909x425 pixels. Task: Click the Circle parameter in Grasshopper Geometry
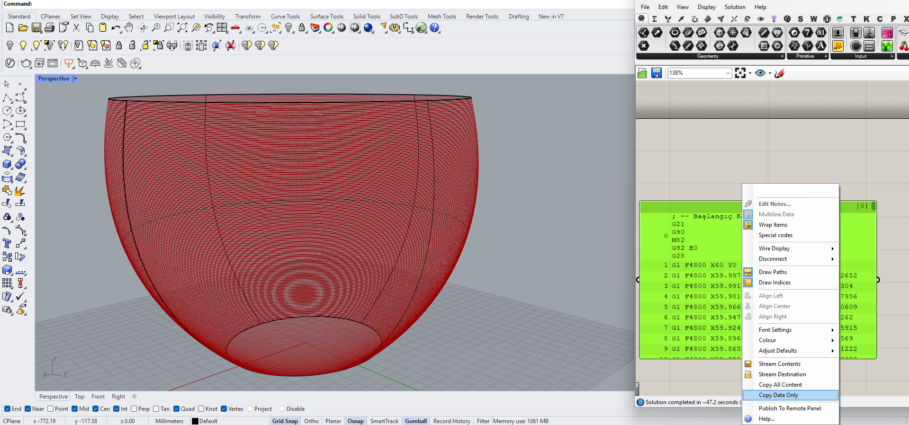675,33
